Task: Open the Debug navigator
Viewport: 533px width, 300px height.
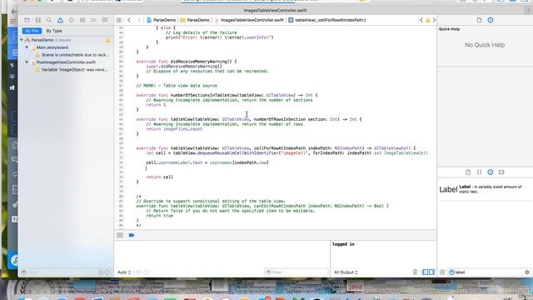Action: pyautogui.click(x=82, y=20)
